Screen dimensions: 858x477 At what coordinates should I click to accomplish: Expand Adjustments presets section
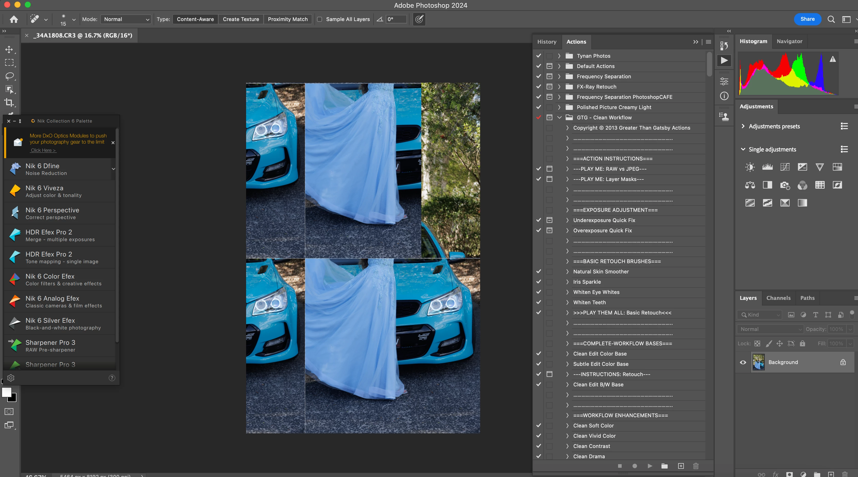743,126
